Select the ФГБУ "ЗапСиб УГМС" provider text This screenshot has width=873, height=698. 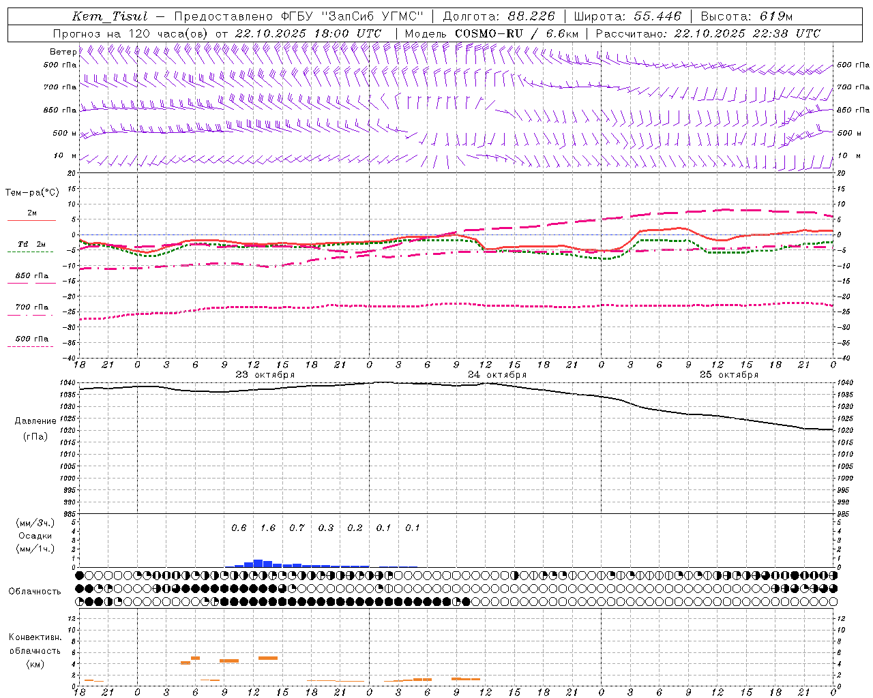tap(352, 16)
